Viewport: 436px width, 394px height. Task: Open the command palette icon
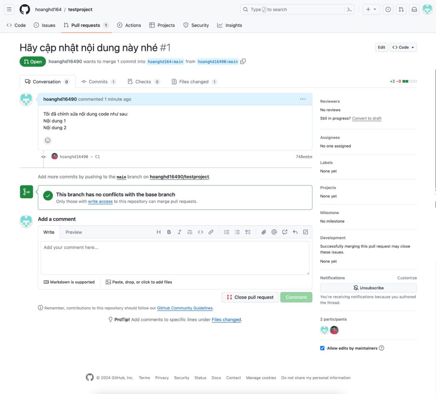coord(350,9)
